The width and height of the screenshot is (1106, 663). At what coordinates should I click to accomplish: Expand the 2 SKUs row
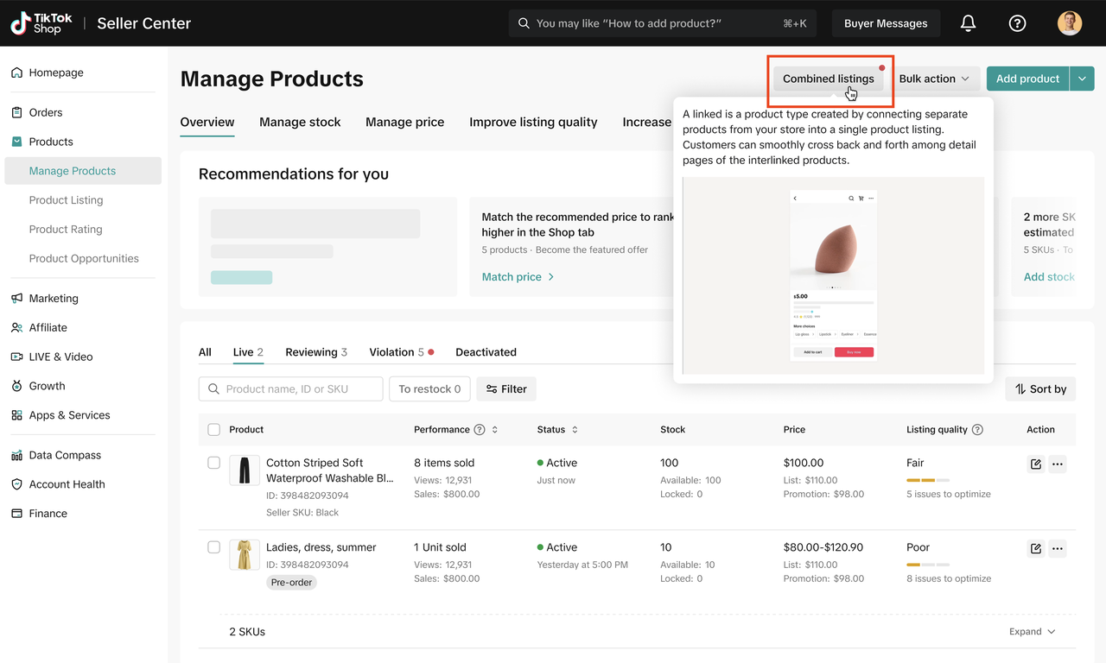(x=1033, y=632)
